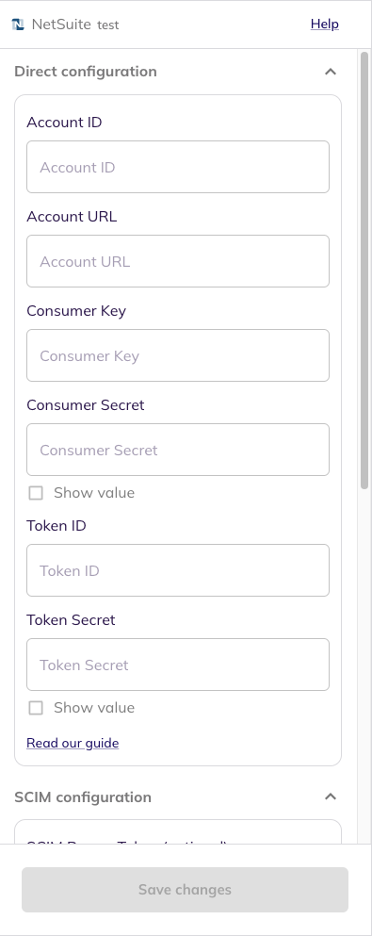Viewport: 372px width, 936px height.
Task: Click the Direct configuration heading
Action: coord(86,72)
